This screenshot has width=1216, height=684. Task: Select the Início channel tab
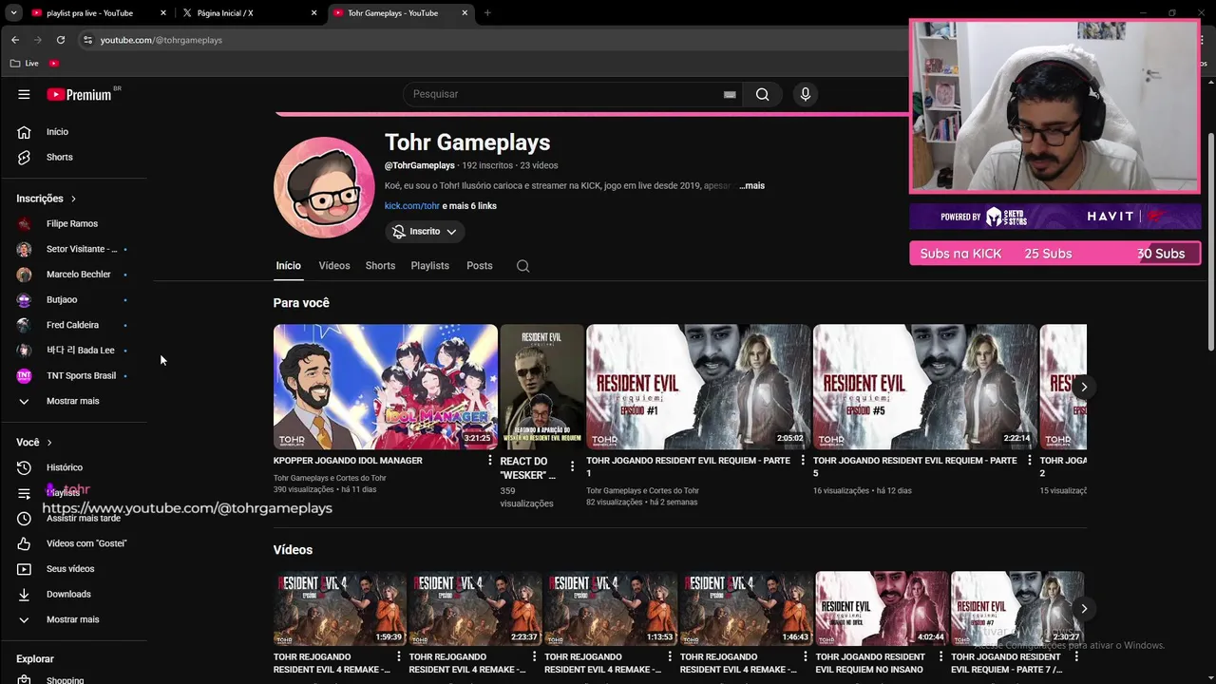(288, 266)
